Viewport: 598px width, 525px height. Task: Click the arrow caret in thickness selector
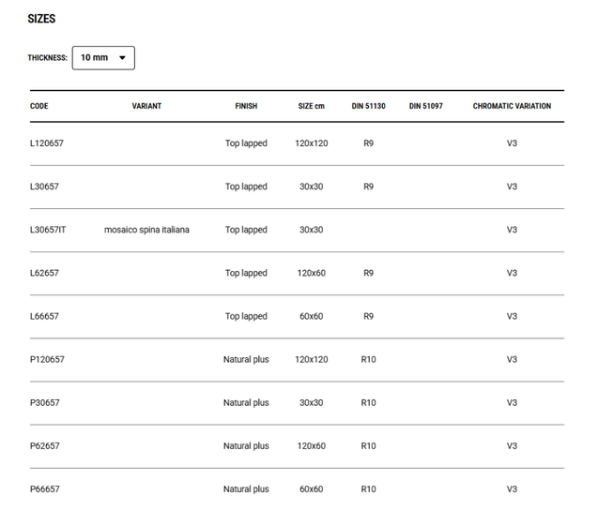coord(122,58)
